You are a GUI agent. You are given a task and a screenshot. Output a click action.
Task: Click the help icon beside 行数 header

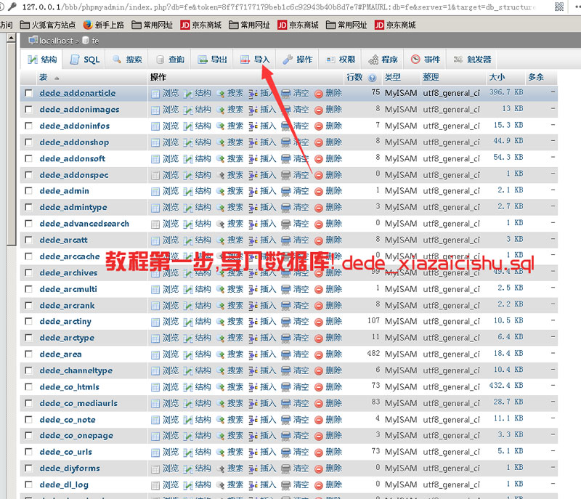pyautogui.click(x=372, y=78)
